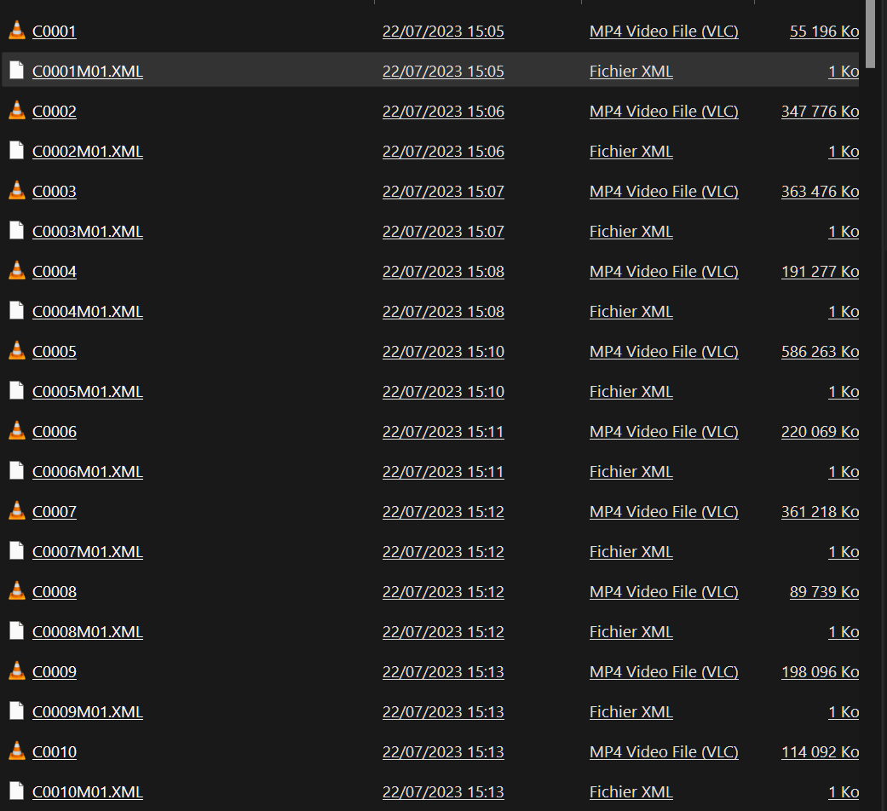This screenshot has height=811, width=887.
Task: Select the C0007M01.XML file name
Action: tap(87, 552)
